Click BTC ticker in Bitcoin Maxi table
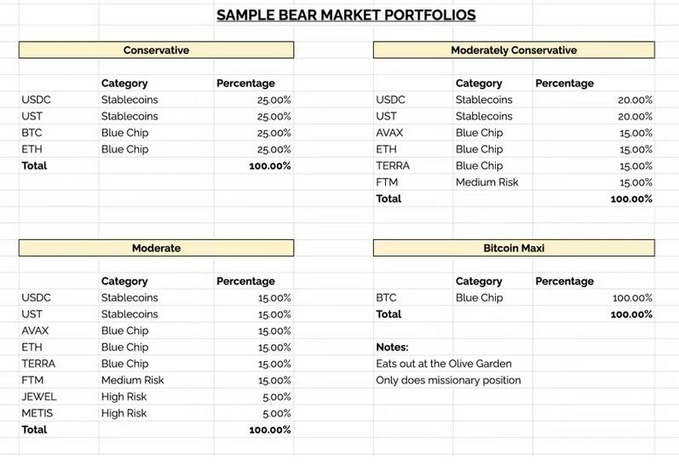 (386, 298)
